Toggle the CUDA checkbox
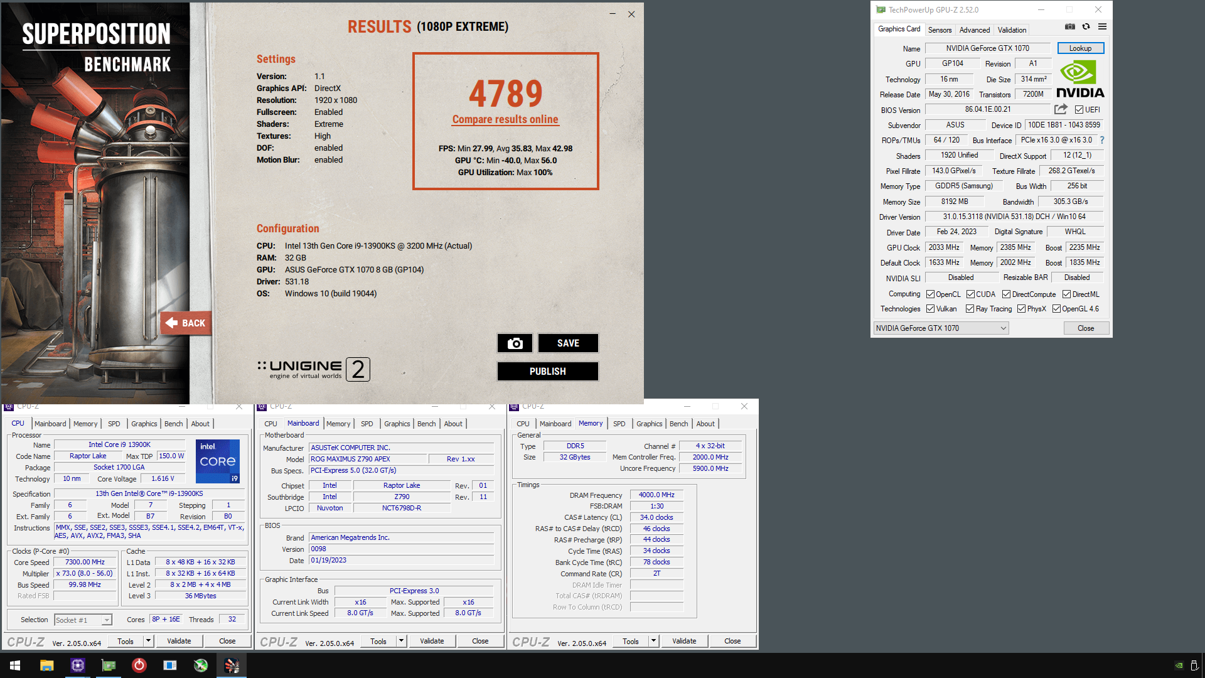The height and width of the screenshot is (678, 1205). click(x=970, y=294)
